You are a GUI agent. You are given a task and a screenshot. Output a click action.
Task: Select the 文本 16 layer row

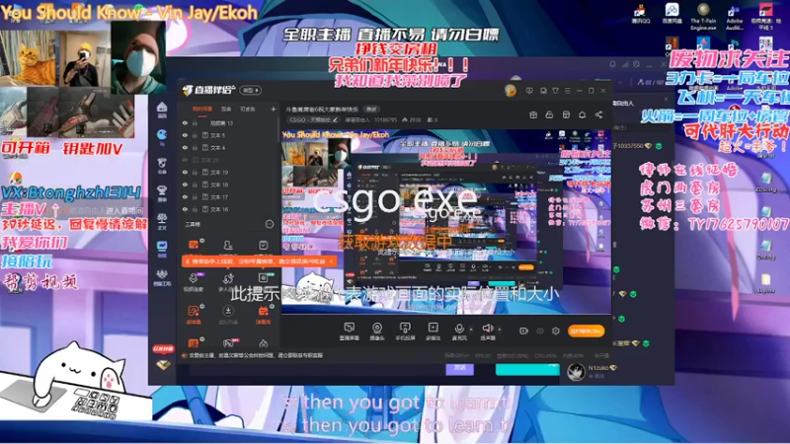[229, 209]
